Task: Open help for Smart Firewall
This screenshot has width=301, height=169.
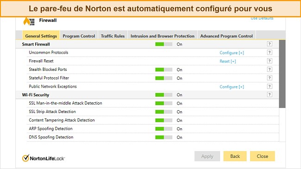Action: point(270,44)
